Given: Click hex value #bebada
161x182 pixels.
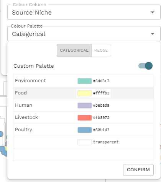Looking at the screenshot, I should click(101, 106).
